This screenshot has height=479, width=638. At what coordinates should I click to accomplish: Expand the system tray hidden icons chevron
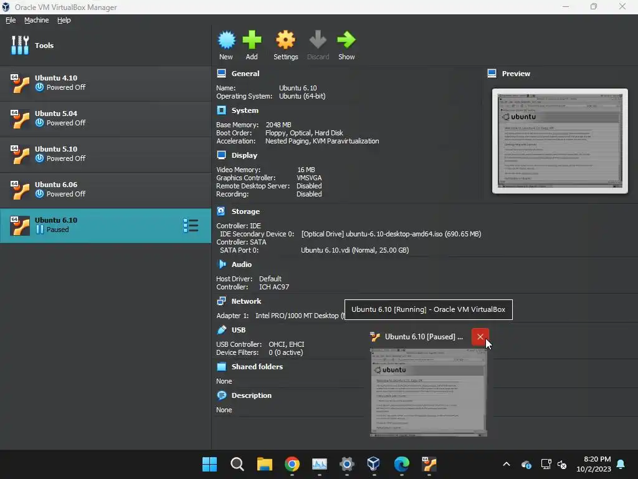507,464
